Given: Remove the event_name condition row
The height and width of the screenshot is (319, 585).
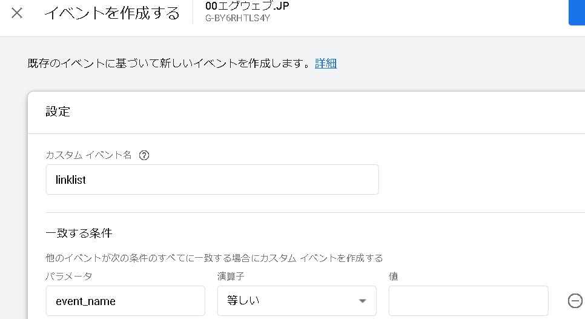Looking at the screenshot, I should [575, 301].
